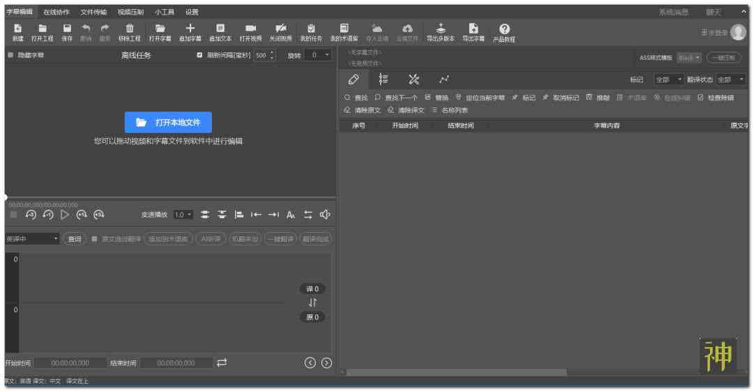The width and height of the screenshot is (753, 391).
Task: Select the timeline list tab icon
Action: click(383, 79)
